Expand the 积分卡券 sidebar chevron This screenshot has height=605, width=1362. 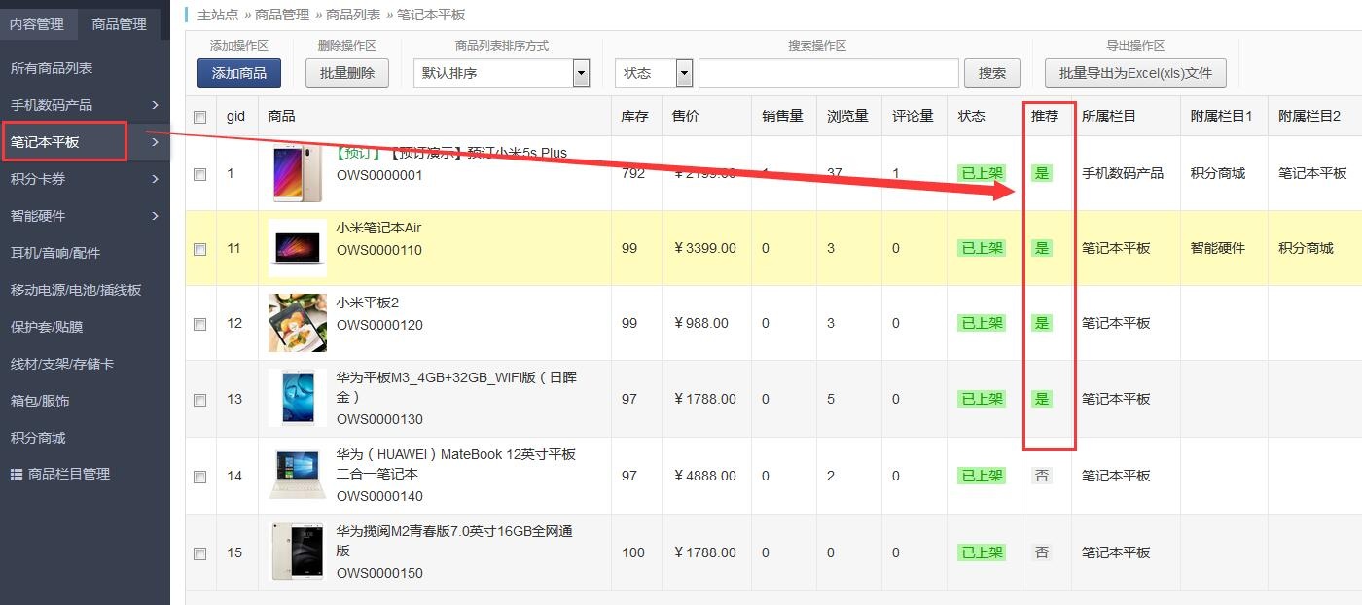point(155,179)
